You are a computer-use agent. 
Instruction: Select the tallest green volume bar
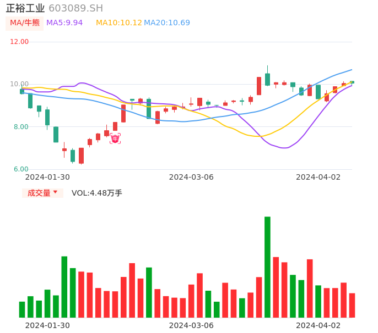point(267,267)
